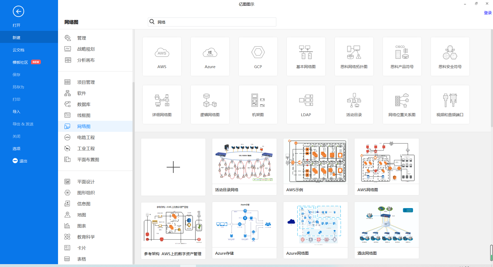The image size is (493, 267).
Task: Select LDAP template category
Action: pos(306,105)
